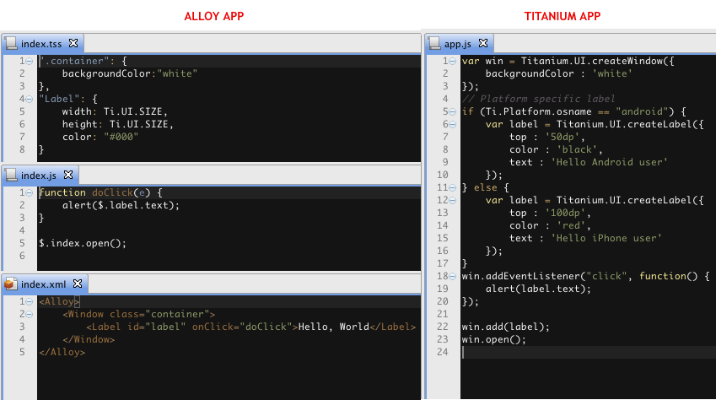Collapse createLabel block at app.js line 12
Viewport: 716px width, 400px height.
tap(453, 200)
